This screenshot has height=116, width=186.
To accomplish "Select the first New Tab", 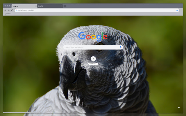I will 24,6.
